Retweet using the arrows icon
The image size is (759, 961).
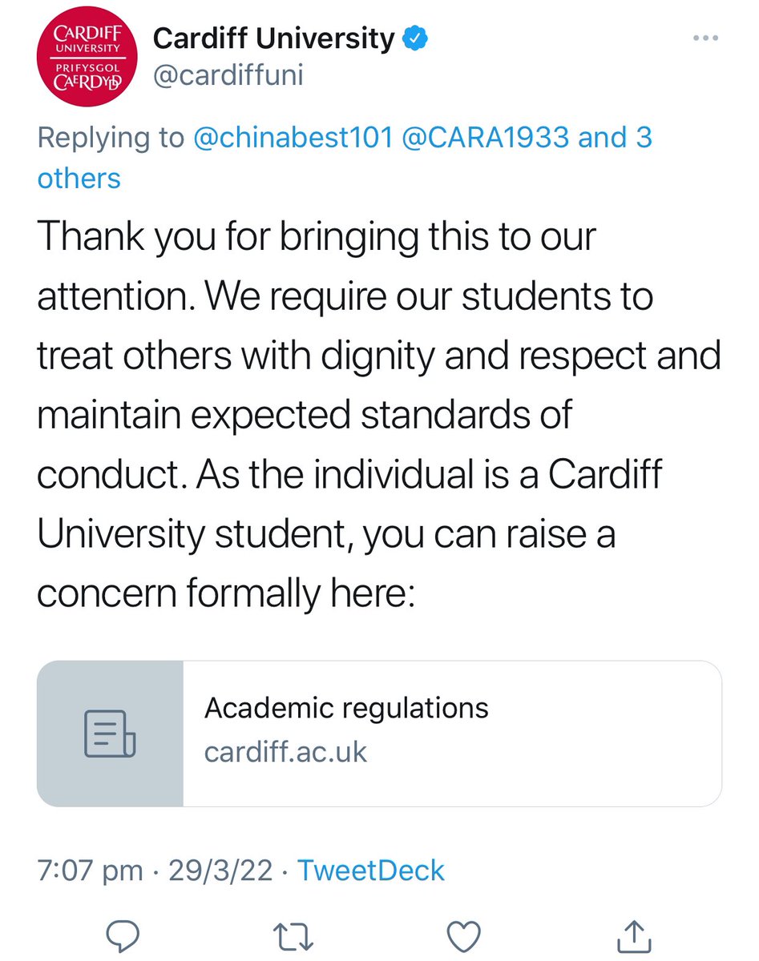pyautogui.click(x=293, y=934)
